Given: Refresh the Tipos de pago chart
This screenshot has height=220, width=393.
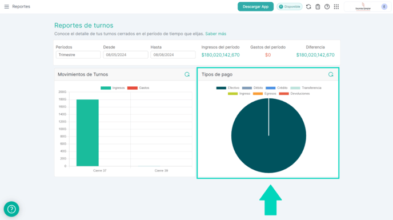Looking at the screenshot, I should (331, 74).
